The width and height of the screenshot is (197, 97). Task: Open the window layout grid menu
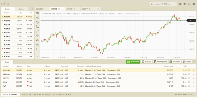coord(194,4)
